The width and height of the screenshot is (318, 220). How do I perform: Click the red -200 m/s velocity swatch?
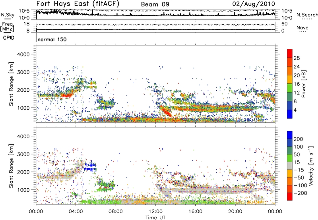coord(290,197)
